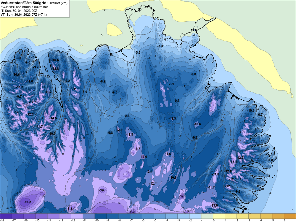Select the -8.0 temperature label
Viewport: 296px width, 222px height.
click(84, 92)
